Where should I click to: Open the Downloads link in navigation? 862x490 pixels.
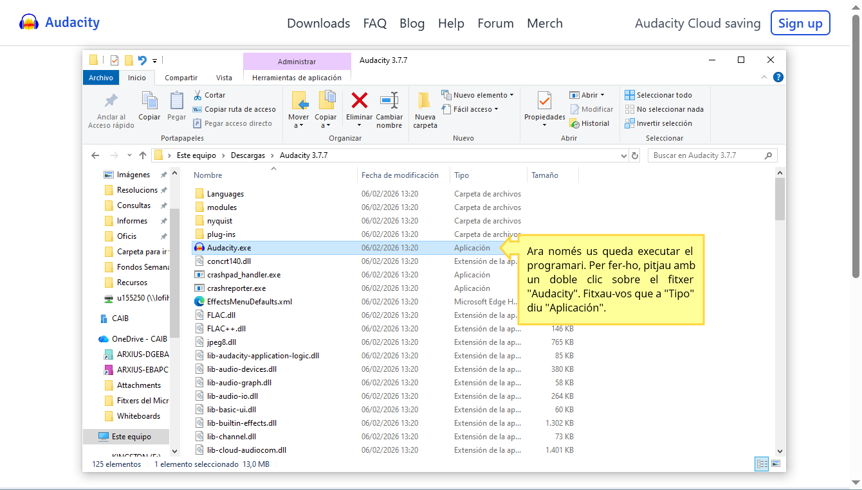[x=318, y=23]
